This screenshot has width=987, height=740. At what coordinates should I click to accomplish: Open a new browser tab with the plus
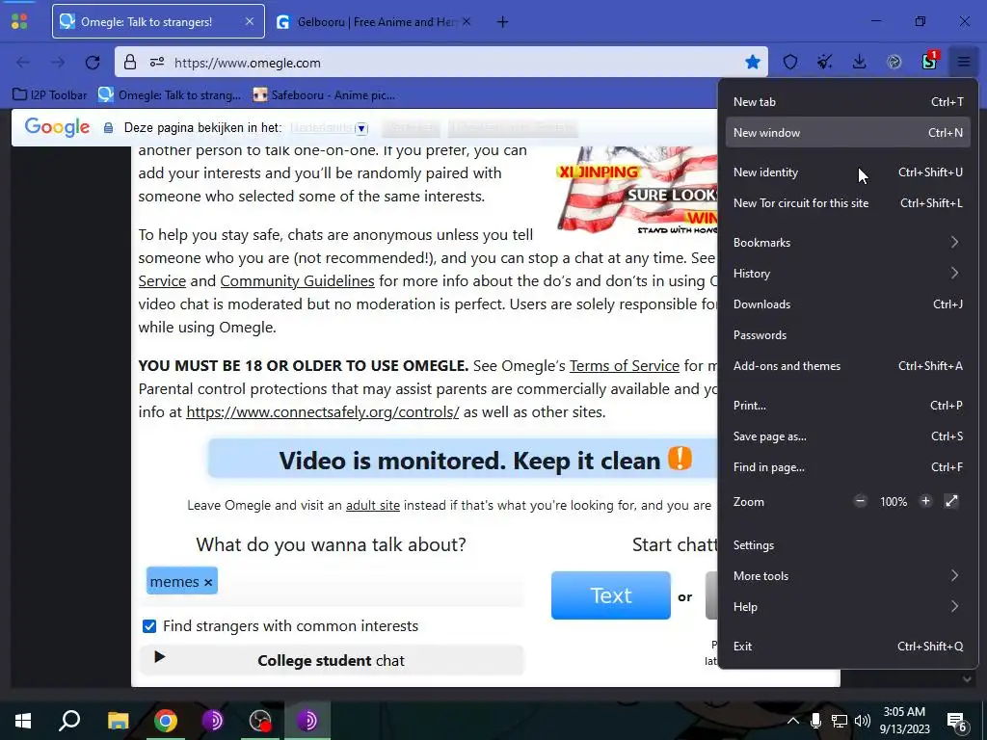(502, 22)
